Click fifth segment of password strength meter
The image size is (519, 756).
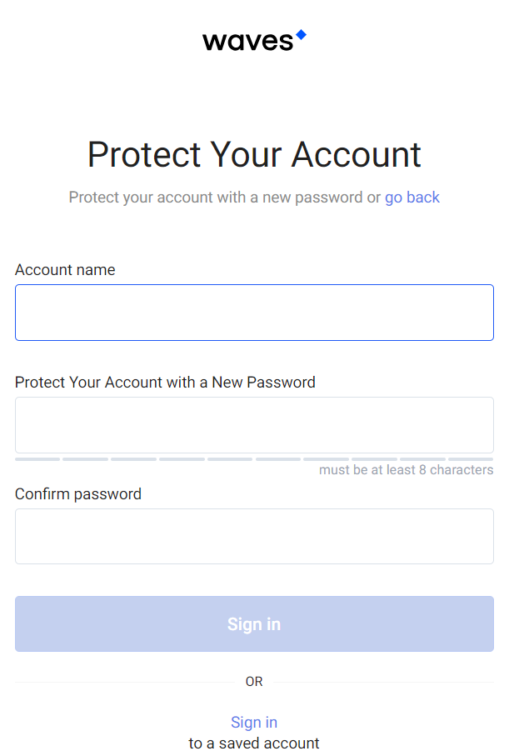point(230,459)
